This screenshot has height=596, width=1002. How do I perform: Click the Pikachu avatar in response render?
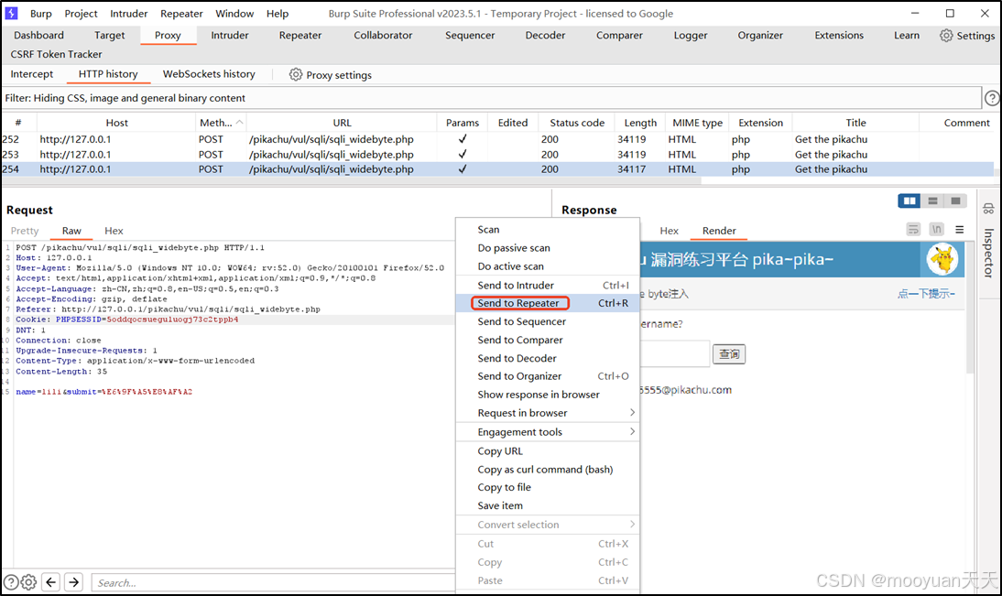[x=942, y=259]
